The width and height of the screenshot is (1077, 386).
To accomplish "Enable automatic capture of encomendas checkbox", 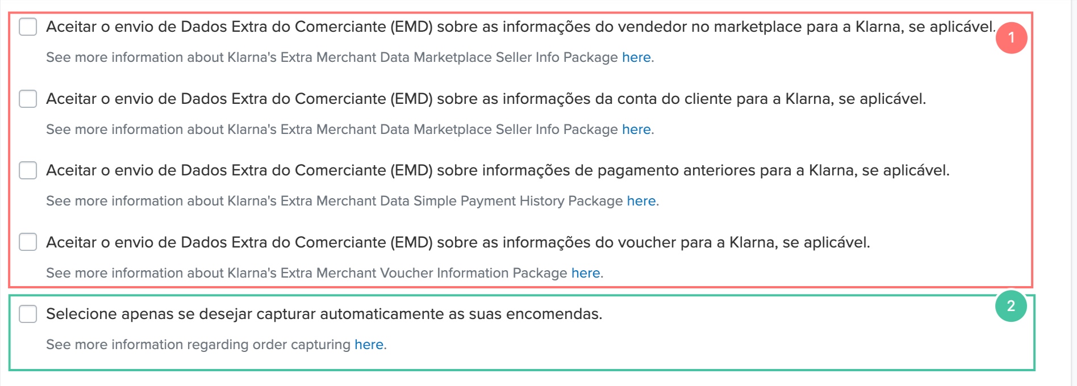I will (x=28, y=314).
